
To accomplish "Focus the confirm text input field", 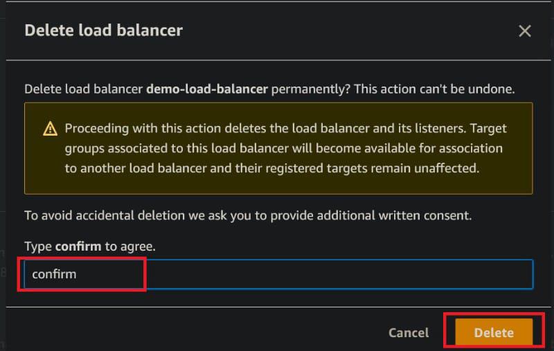I will click(x=277, y=274).
